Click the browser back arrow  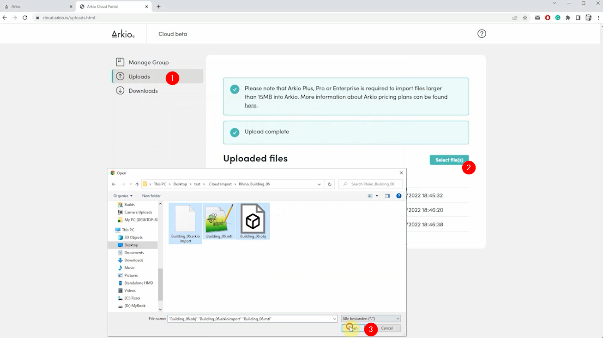coord(5,18)
